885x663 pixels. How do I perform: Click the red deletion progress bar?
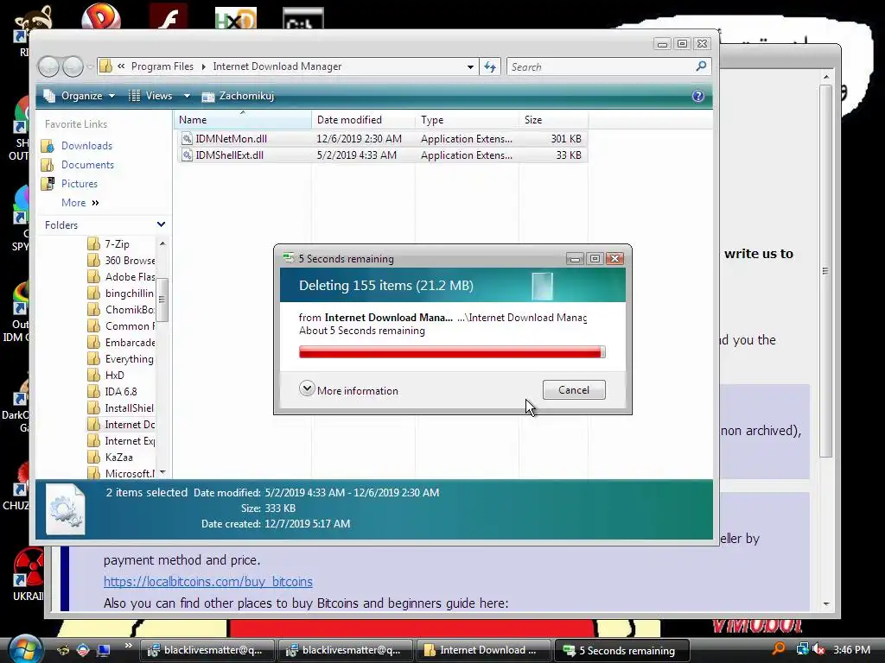click(x=452, y=352)
